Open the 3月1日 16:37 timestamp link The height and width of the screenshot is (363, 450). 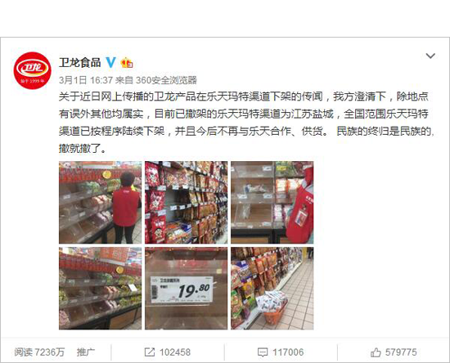tap(86, 80)
